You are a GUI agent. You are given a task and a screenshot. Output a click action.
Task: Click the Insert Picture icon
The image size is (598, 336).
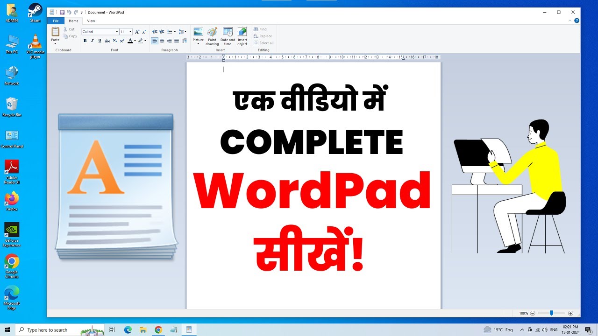(199, 32)
